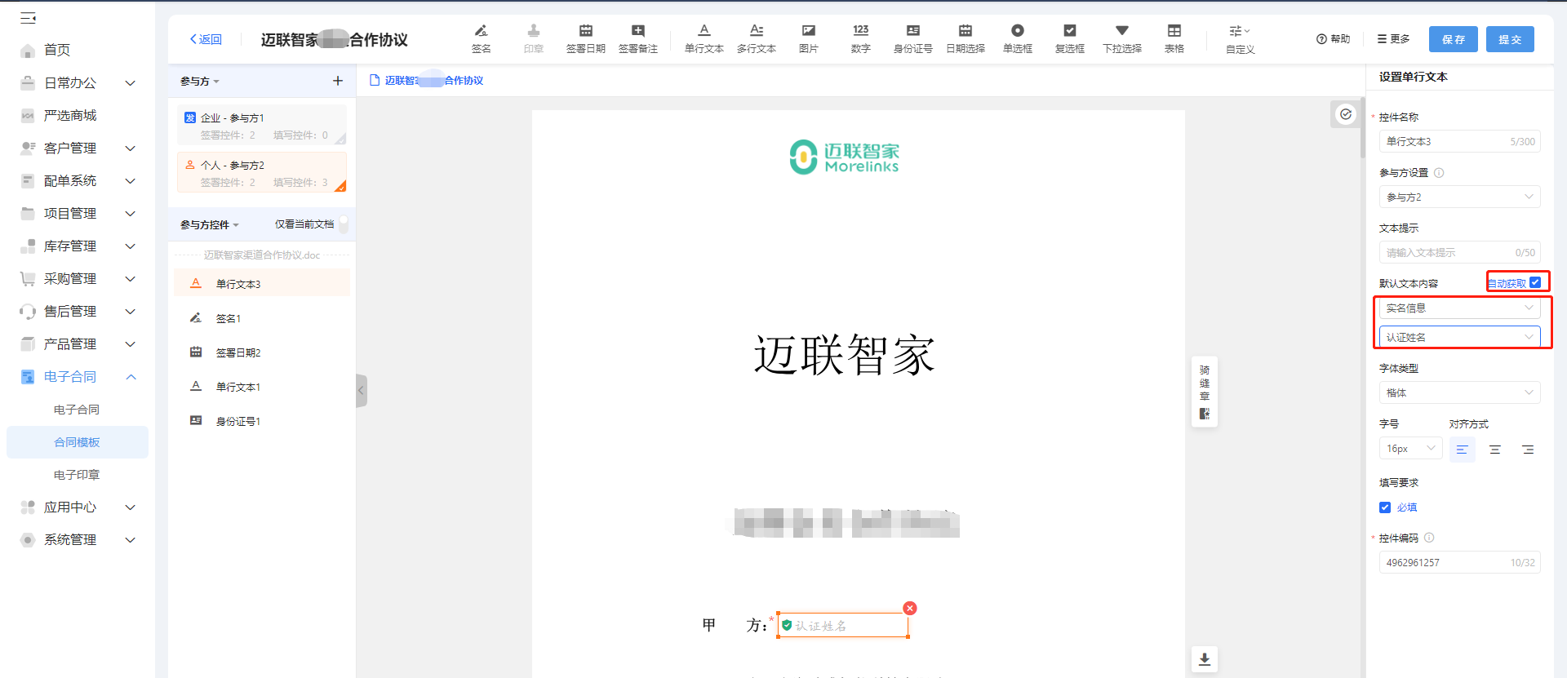1567x678 pixels.
Task: Select the 合同模板 submenu item
Action: point(77,442)
